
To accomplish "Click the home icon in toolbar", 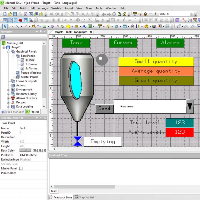I will click(125, 14).
